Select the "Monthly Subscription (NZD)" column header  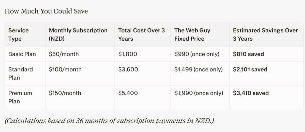tap(78, 35)
